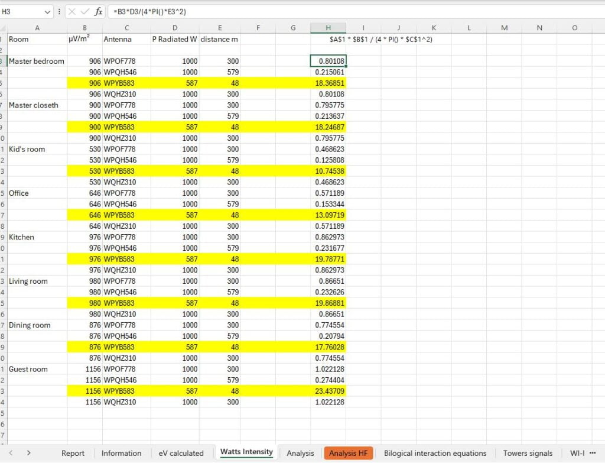This screenshot has height=463, width=605.
Task: Open the Name Box dropdown
Action: [48, 10]
